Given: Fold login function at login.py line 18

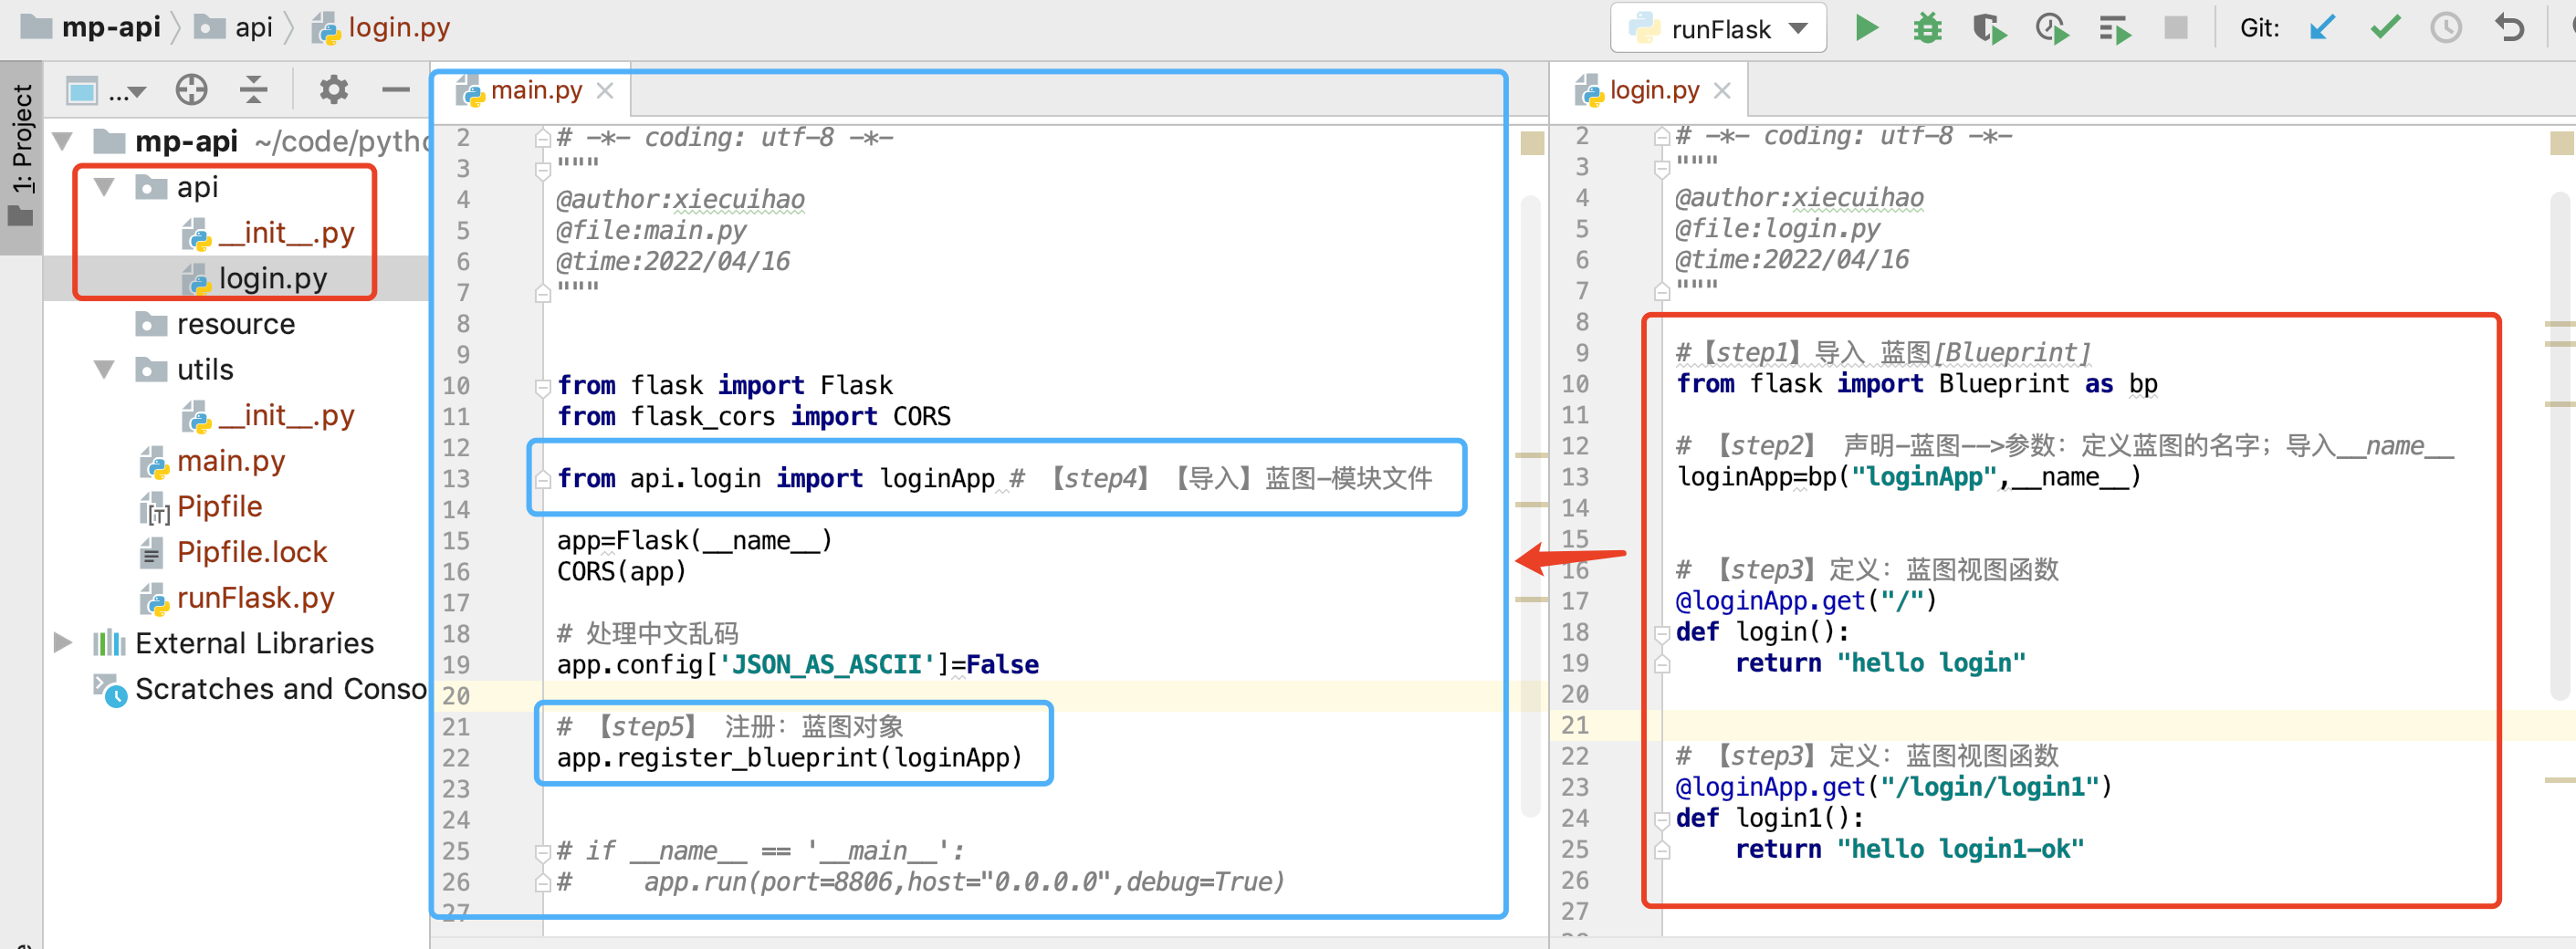Looking at the screenshot, I should (1662, 633).
